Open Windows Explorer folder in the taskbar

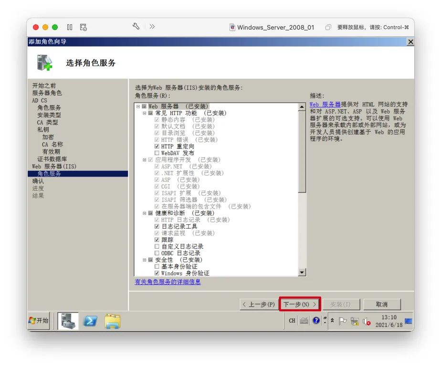tap(112, 321)
